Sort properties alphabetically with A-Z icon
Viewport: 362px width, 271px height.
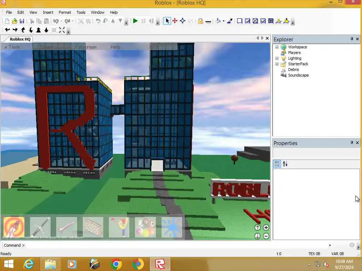285,164
